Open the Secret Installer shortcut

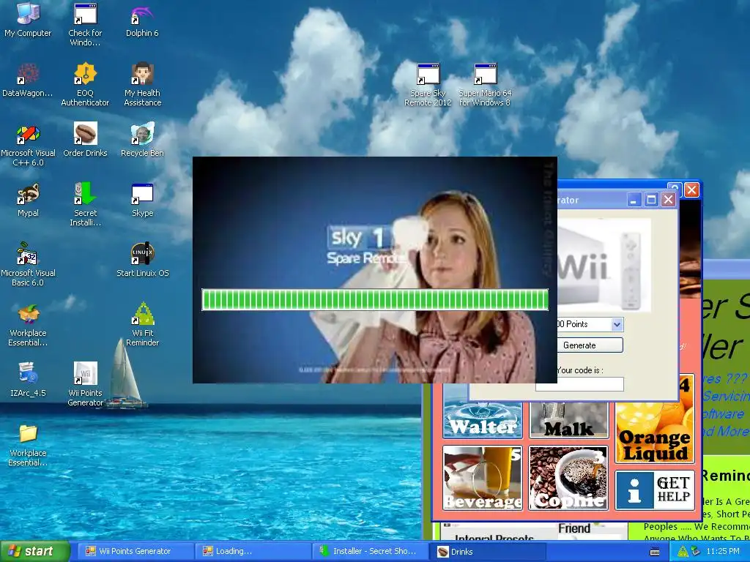click(x=85, y=205)
